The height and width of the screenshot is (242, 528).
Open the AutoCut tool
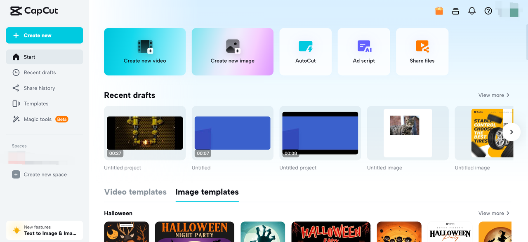pyautogui.click(x=306, y=52)
